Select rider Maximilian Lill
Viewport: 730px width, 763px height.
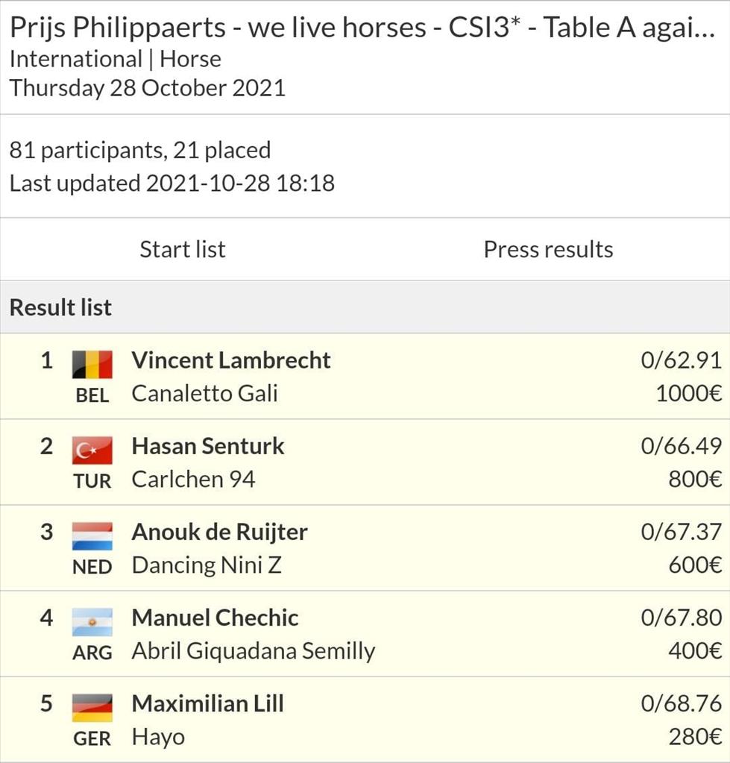(x=208, y=703)
